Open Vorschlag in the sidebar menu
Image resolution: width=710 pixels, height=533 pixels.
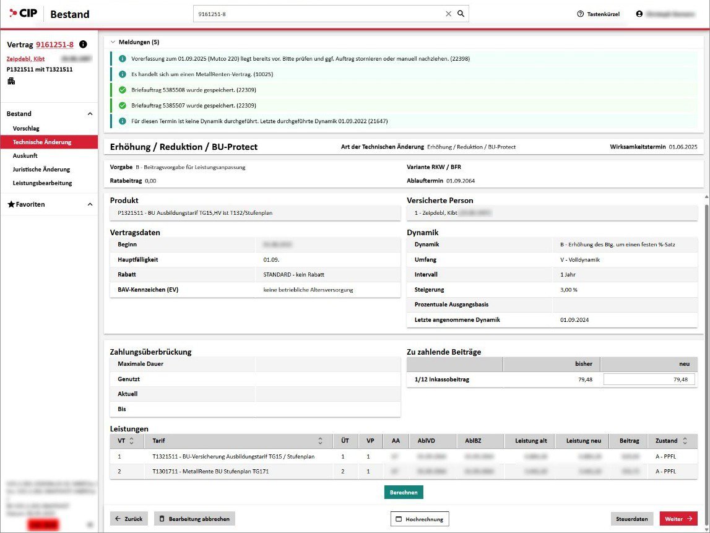click(x=26, y=128)
